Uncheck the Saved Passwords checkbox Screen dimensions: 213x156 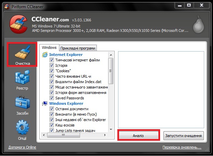click(52, 98)
